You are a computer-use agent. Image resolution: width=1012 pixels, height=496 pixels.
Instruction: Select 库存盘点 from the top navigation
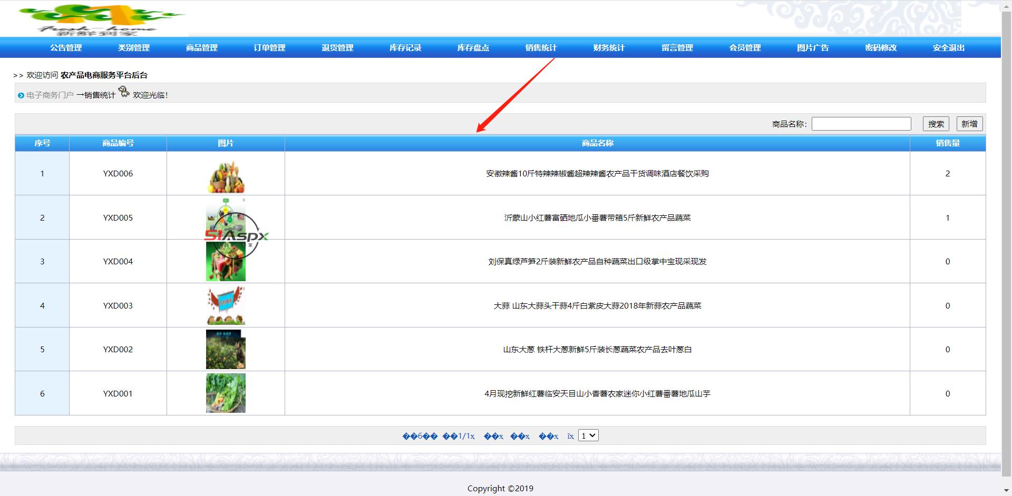pyautogui.click(x=473, y=48)
